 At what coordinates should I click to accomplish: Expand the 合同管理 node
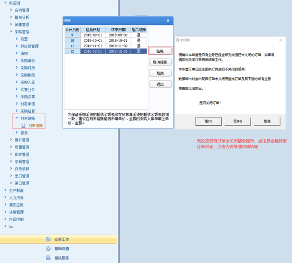[x=11, y=10]
